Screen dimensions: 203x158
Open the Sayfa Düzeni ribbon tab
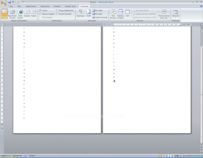[x=31, y=6]
